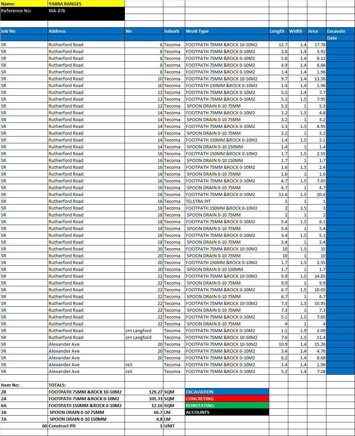
Task: Click the 'TOTALS:' label cell
Action: pyautogui.click(x=86, y=385)
